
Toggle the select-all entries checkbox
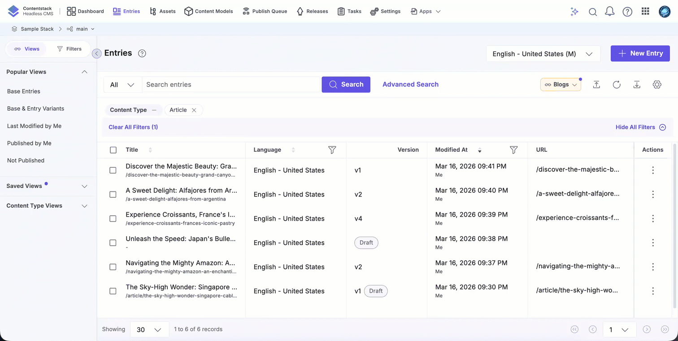click(113, 150)
